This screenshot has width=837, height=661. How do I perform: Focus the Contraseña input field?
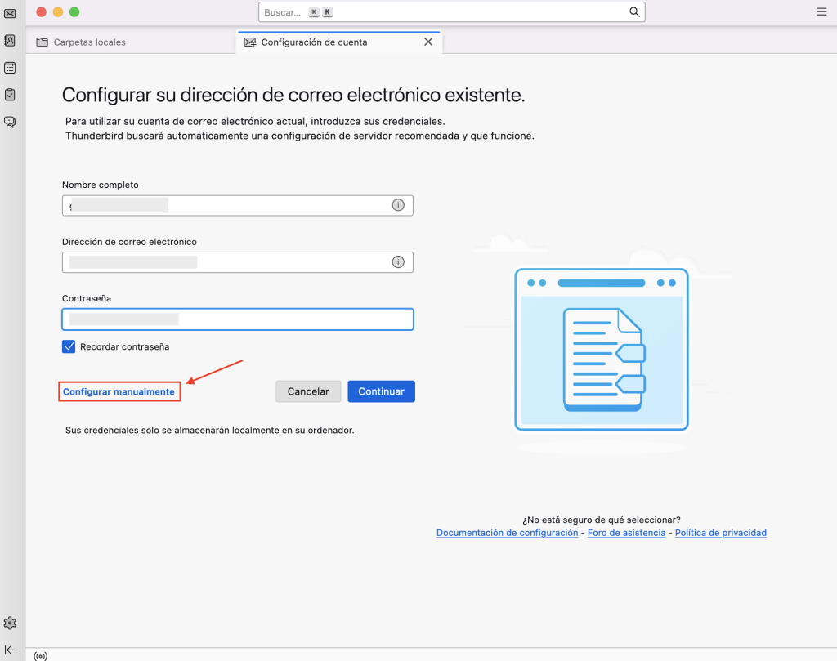click(x=238, y=319)
